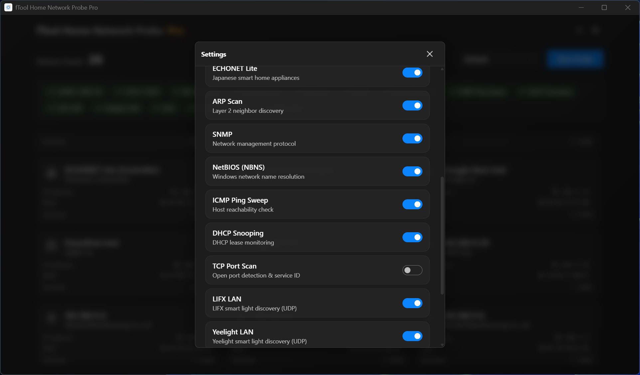Maximize the application window
Screen dimensions: 640x375
604,7
